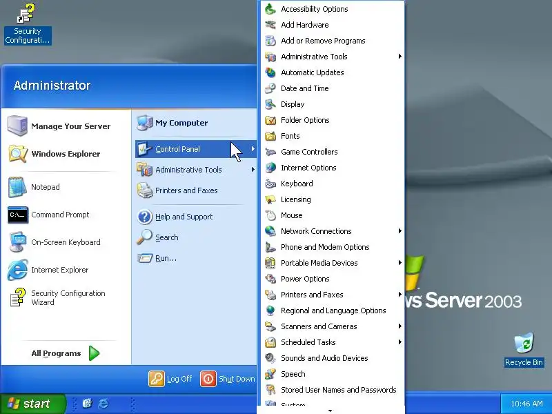
Task: Select Security Configuration desktop shortcut
Action: pos(28,23)
